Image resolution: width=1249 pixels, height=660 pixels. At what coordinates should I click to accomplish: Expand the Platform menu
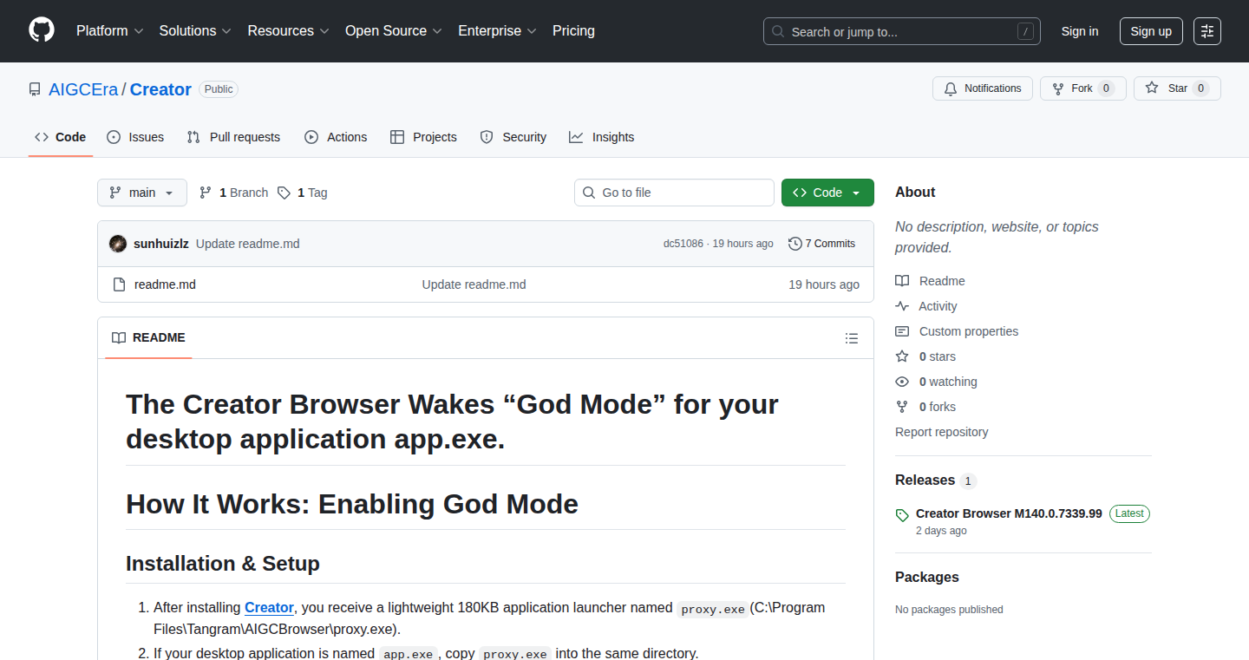pyautogui.click(x=109, y=31)
